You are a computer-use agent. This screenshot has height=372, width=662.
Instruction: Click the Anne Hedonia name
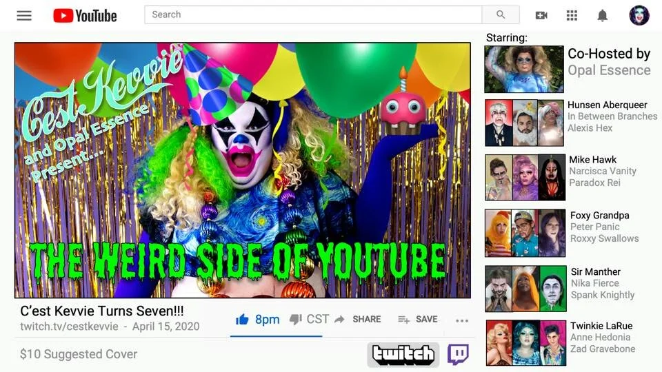[x=601, y=338]
